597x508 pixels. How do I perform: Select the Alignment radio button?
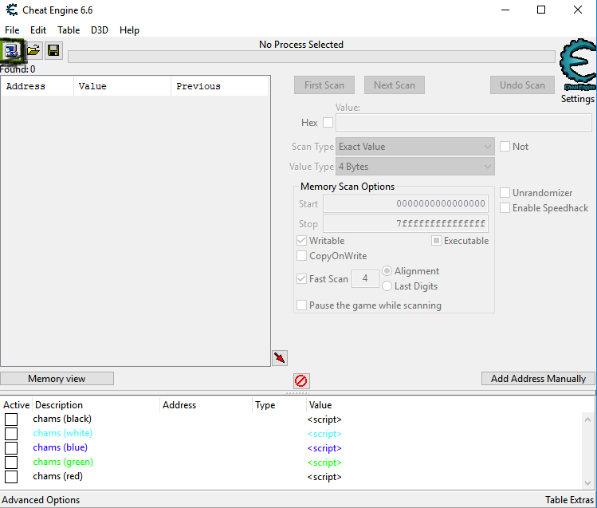pos(387,271)
